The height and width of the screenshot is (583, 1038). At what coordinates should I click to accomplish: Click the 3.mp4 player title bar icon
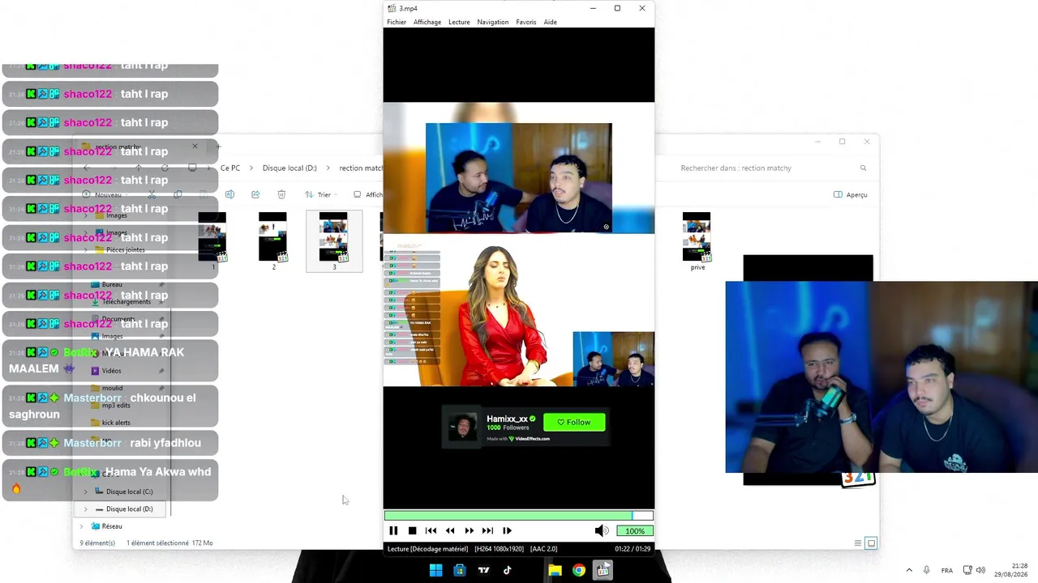392,8
